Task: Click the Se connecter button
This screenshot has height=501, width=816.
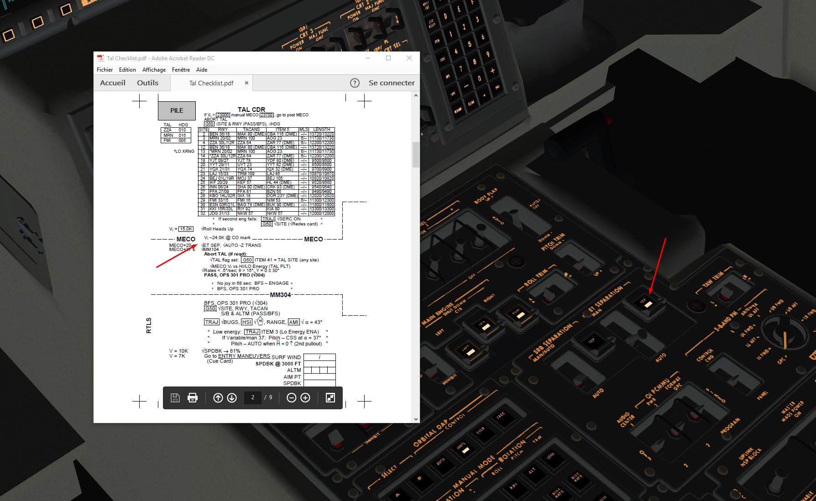Action: pos(392,83)
